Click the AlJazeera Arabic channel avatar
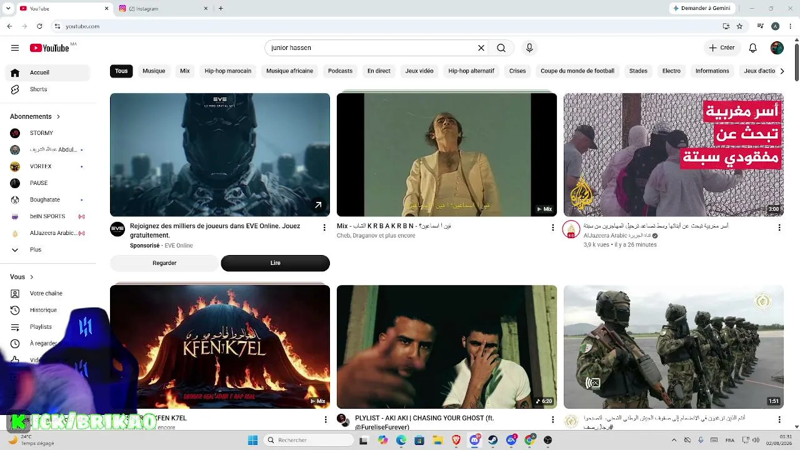800x450 pixels. [x=571, y=229]
